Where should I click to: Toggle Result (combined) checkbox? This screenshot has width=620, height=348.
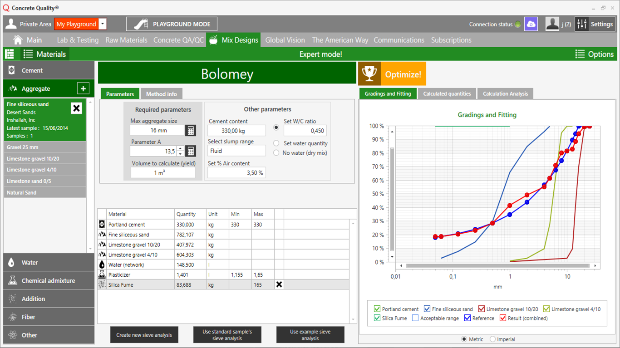tap(502, 318)
